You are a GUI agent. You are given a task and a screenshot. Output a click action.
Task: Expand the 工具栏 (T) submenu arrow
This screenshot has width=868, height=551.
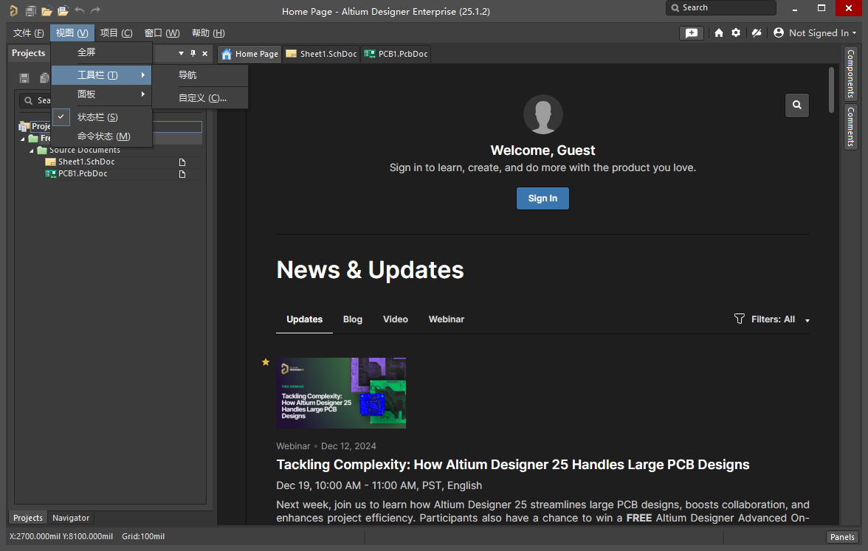[143, 74]
